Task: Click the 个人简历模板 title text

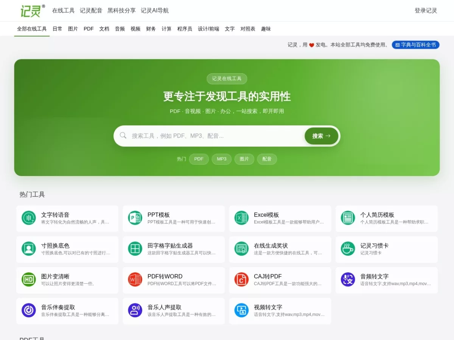Action: [x=377, y=215]
